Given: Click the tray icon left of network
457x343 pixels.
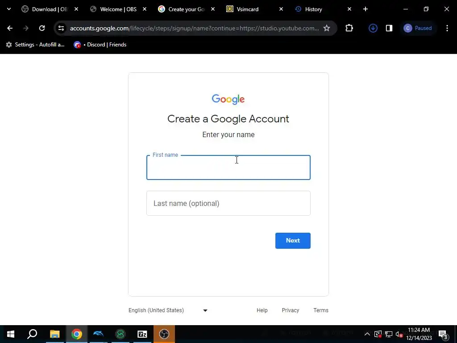Looking at the screenshot, I should (378, 334).
